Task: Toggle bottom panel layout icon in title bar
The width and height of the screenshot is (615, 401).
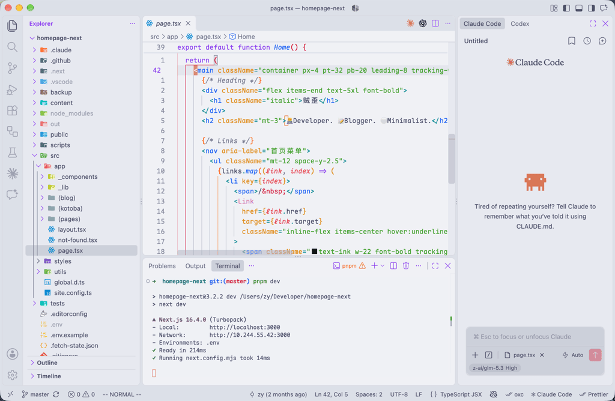Action: click(x=578, y=8)
